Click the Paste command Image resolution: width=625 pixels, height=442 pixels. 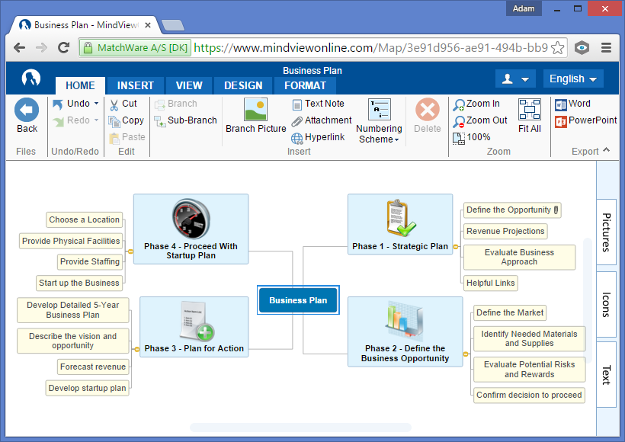tap(127, 137)
